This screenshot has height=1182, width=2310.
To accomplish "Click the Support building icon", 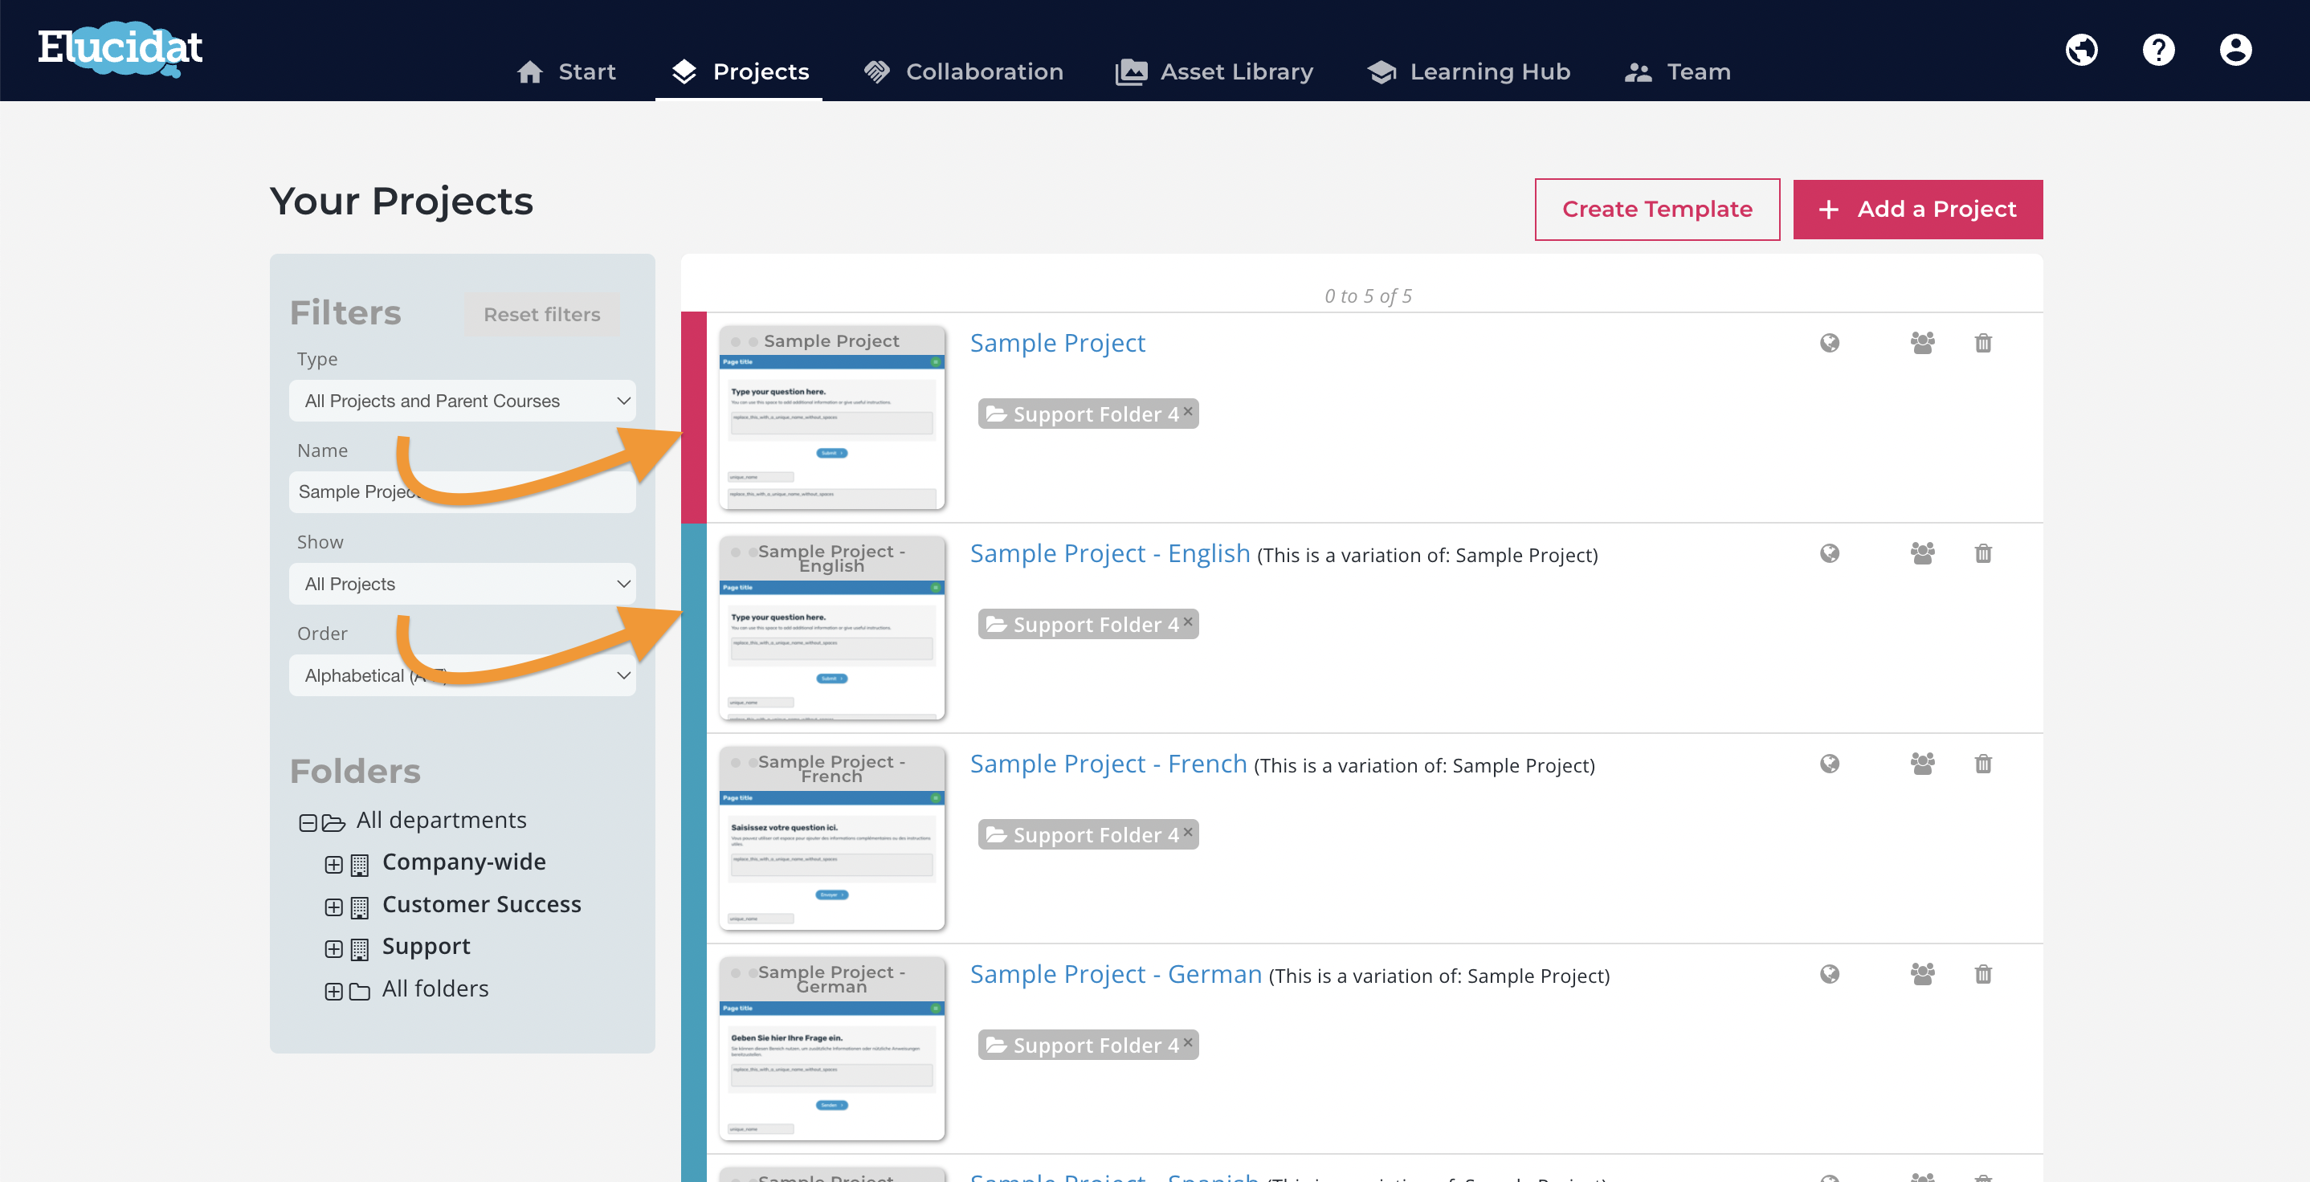I will coord(360,950).
